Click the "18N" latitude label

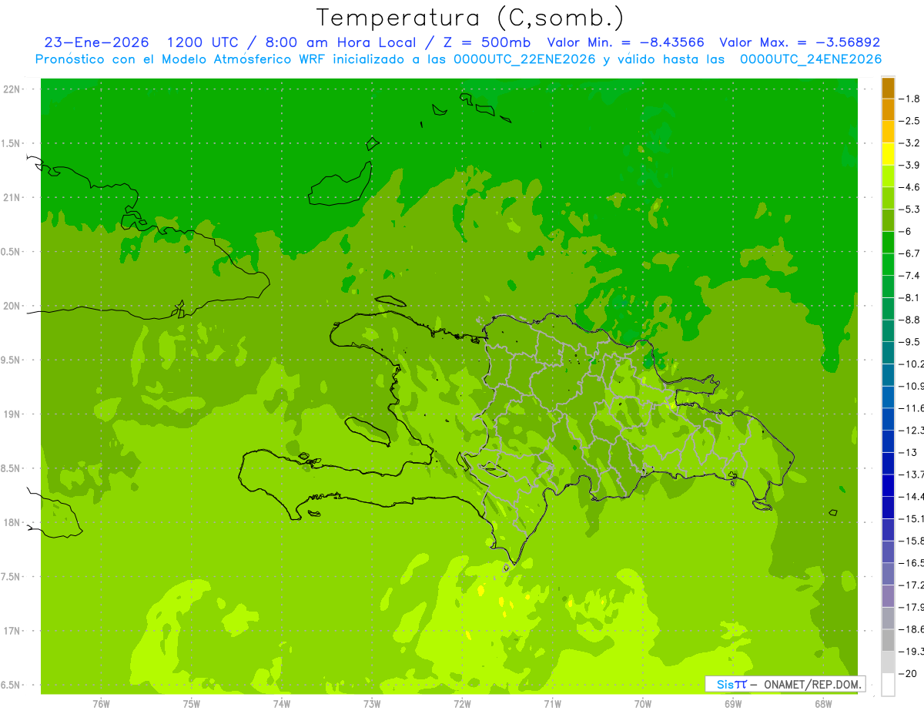(x=13, y=523)
